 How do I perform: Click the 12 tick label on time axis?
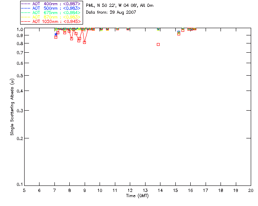pos(130,190)
